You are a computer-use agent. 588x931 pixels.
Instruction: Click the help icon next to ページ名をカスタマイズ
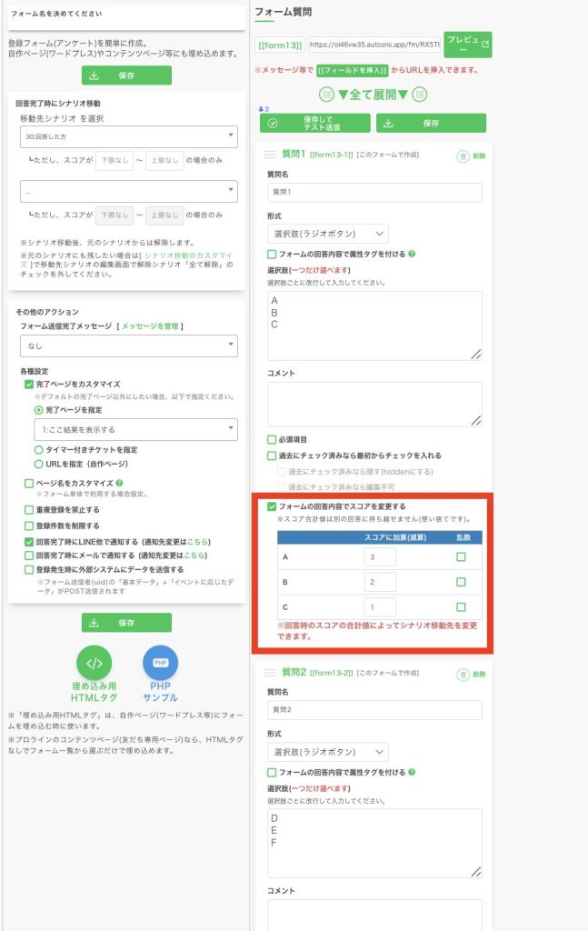[120, 483]
